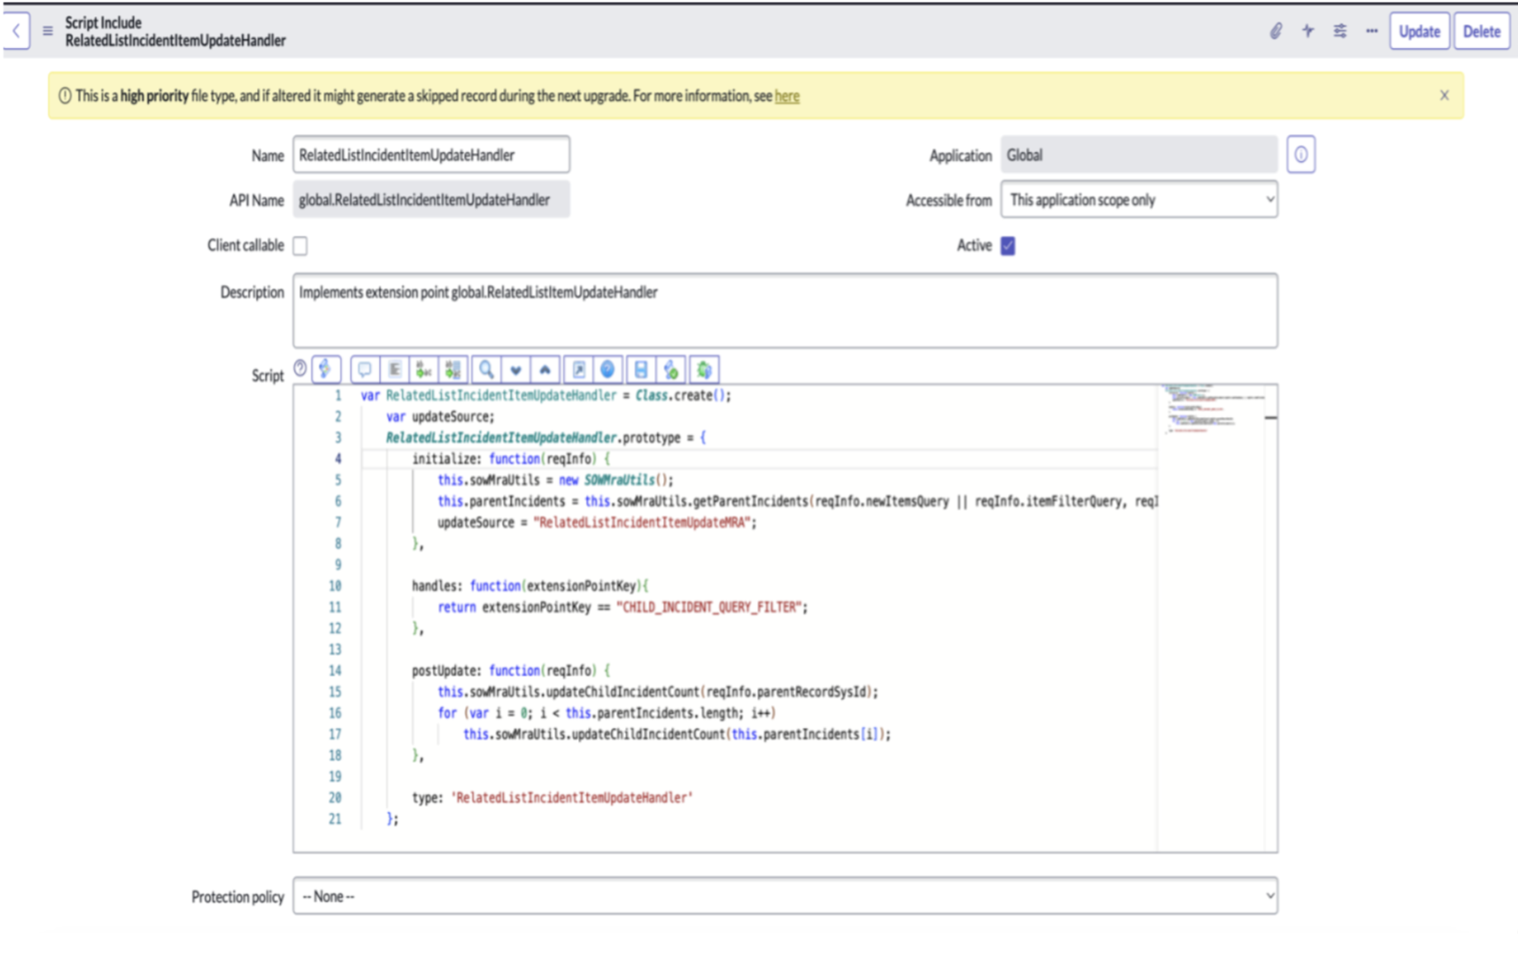Click the replace all icon in script toolbar

(453, 369)
